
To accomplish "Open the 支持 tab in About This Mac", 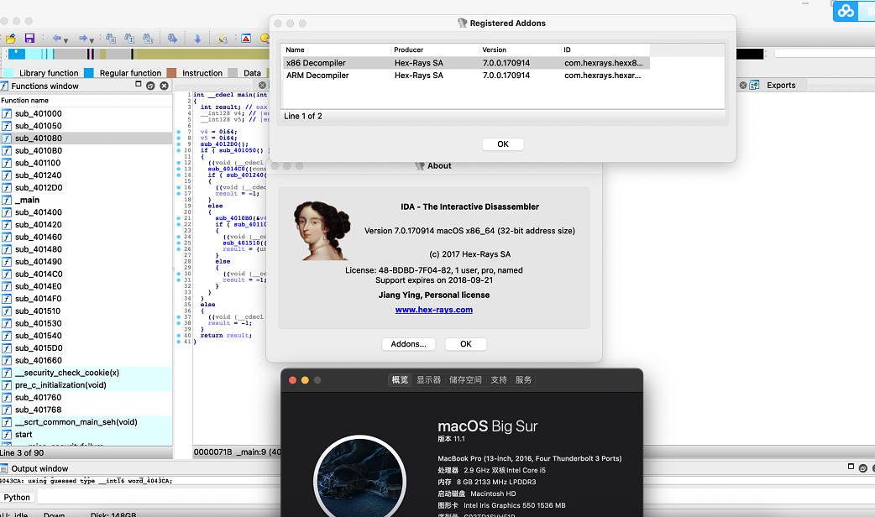I will pyautogui.click(x=498, y=380).
